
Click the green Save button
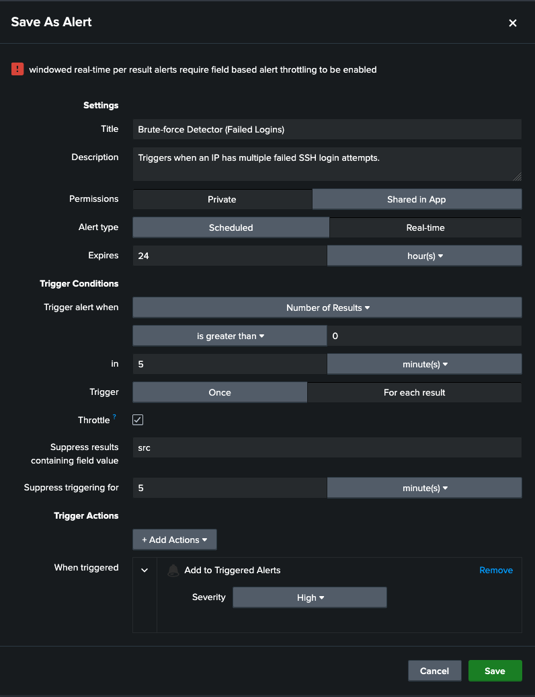click(x=495, y=671)
